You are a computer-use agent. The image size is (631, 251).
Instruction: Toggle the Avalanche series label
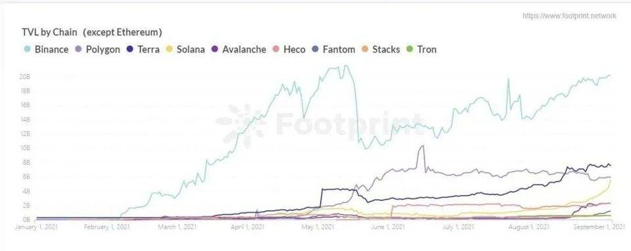point(245,49)
